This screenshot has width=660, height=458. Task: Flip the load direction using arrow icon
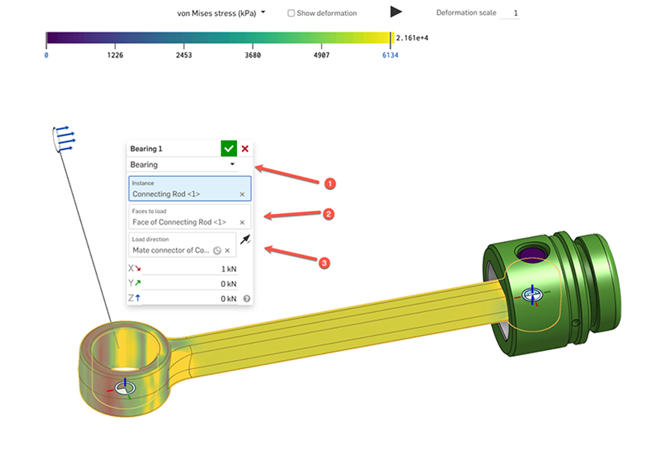coord(246,238)
